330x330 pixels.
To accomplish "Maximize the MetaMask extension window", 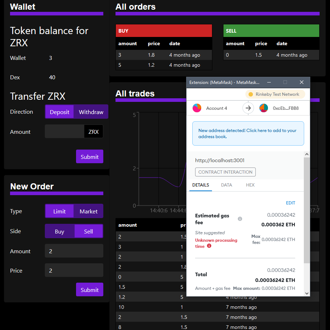I will coord(285,82).
